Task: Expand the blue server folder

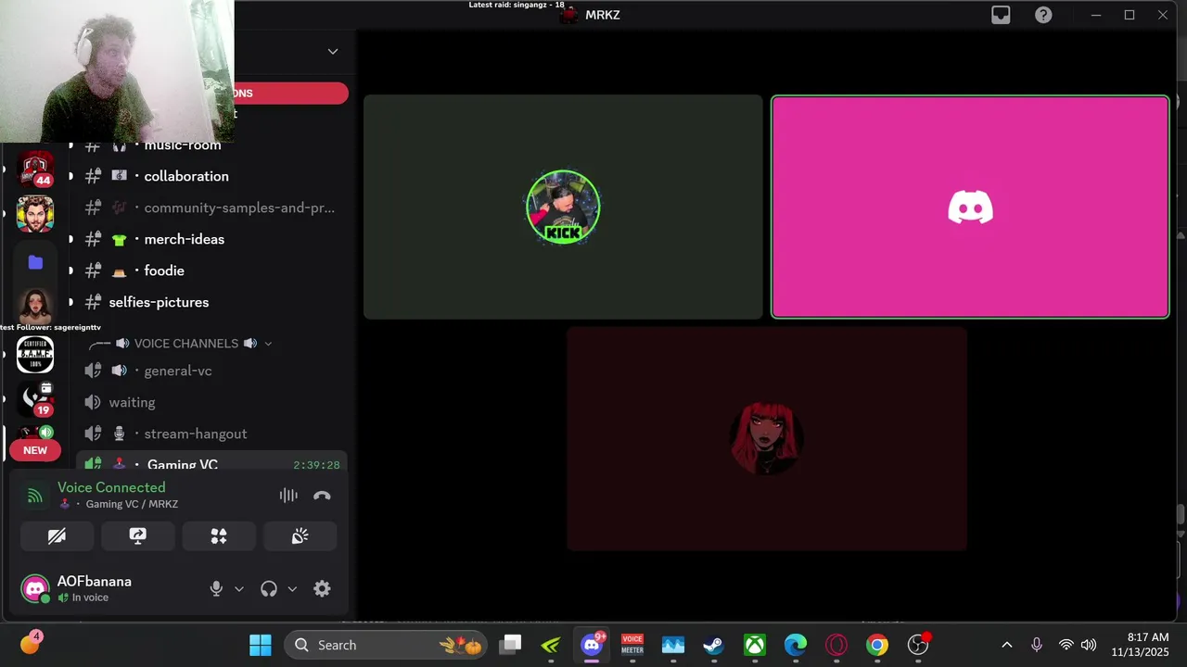Action: (35, 262)
